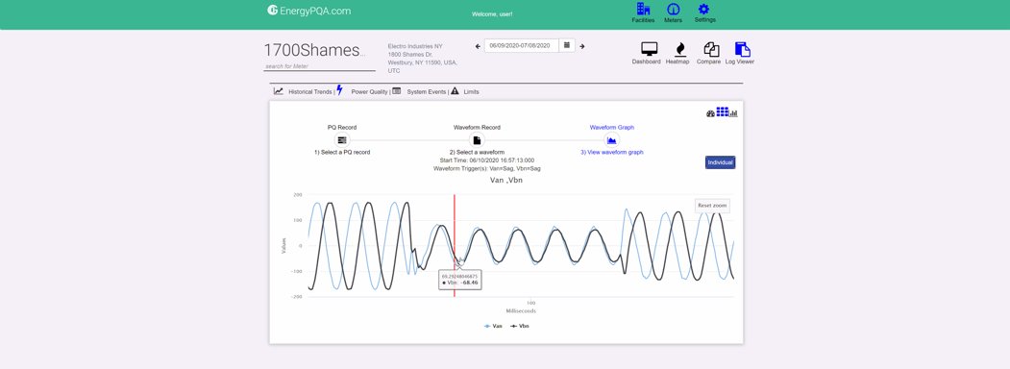Open the Log Viewer icon
The image size is (1010, 369).
(742, 49)
